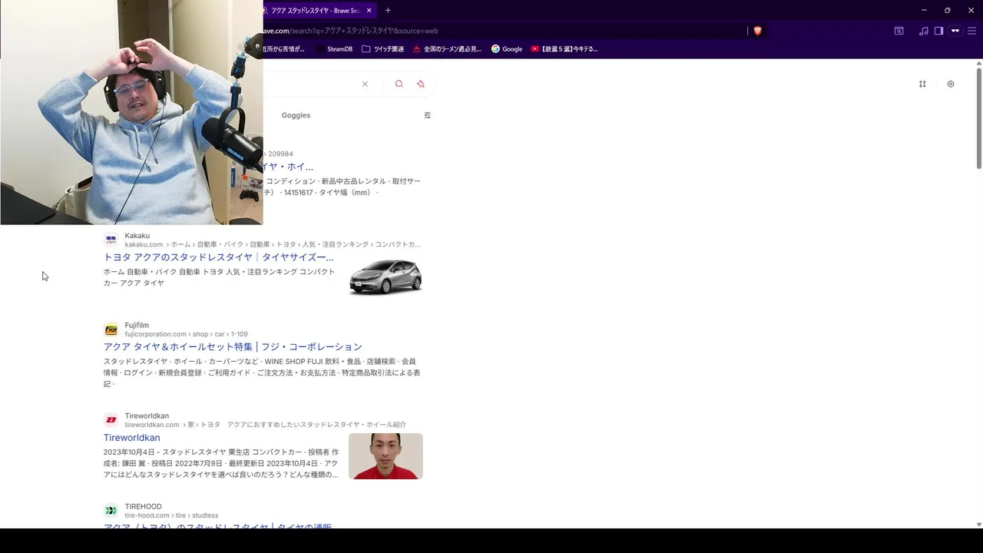983x553 pixels.
Task: Click the address bar URL field
Action: [x=503, y=31]
